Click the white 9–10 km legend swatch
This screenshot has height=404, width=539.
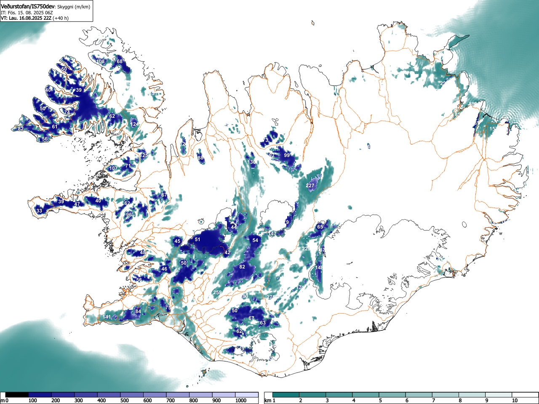499,395
